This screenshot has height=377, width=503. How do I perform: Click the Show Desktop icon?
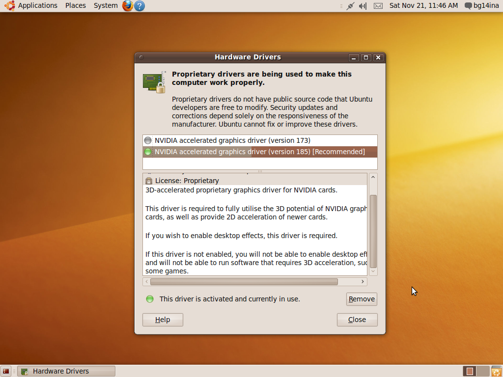point(6,371)
